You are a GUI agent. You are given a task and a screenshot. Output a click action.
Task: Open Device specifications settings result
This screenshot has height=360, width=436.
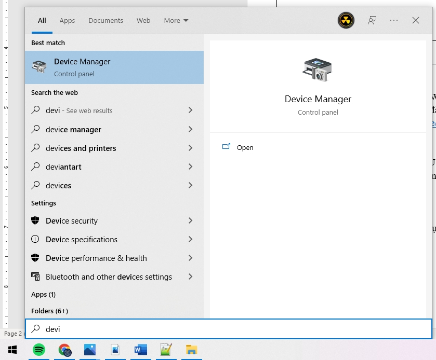click(82, 239)
